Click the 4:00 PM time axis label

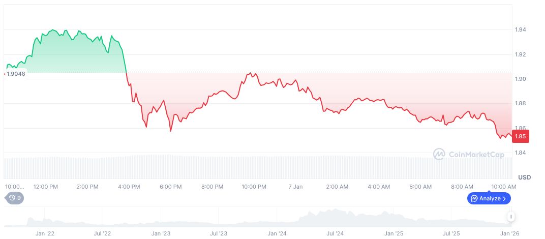click(x=129, y=187)
